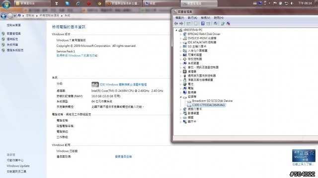Select 監視器 monitor category

click(x=192, y=92)
